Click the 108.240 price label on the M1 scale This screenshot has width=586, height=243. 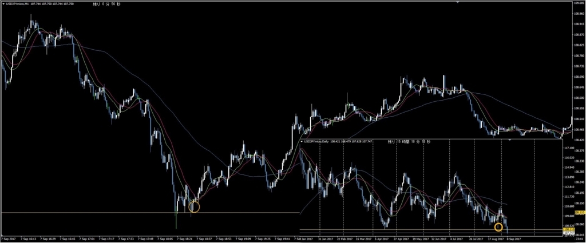[579, 182]
